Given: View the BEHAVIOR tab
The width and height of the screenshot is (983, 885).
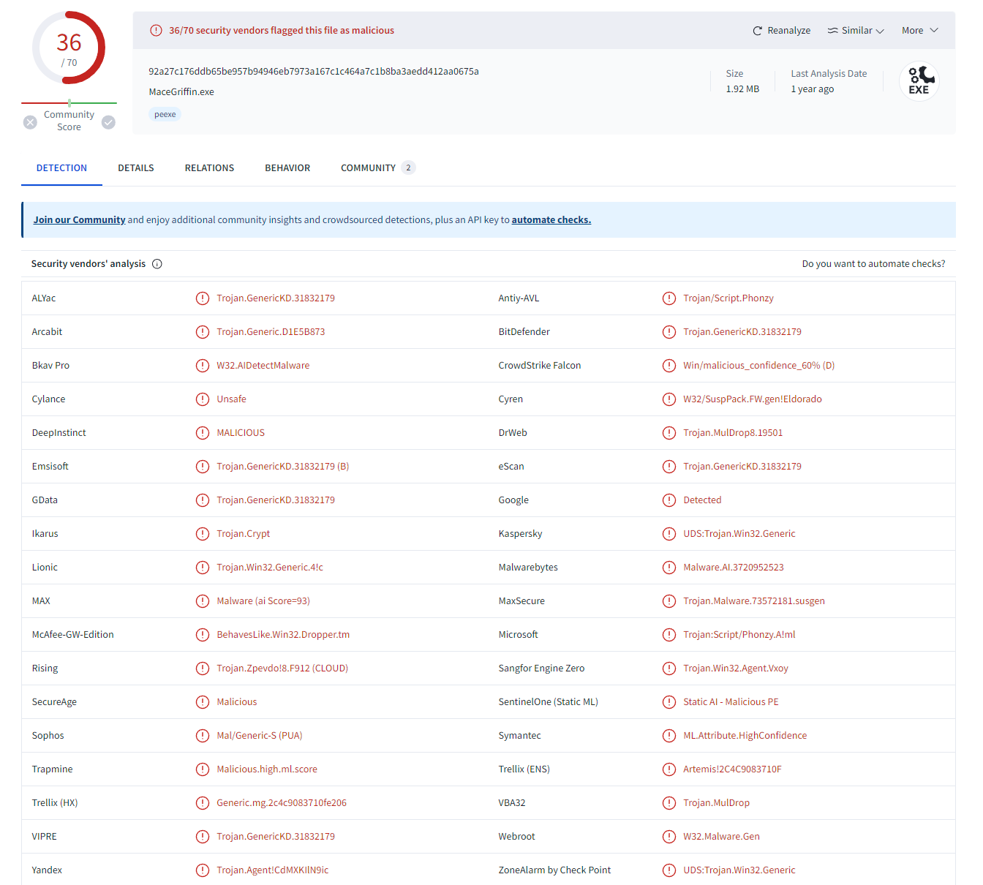Looking at the screenshot, I should (x=287, y=168).
